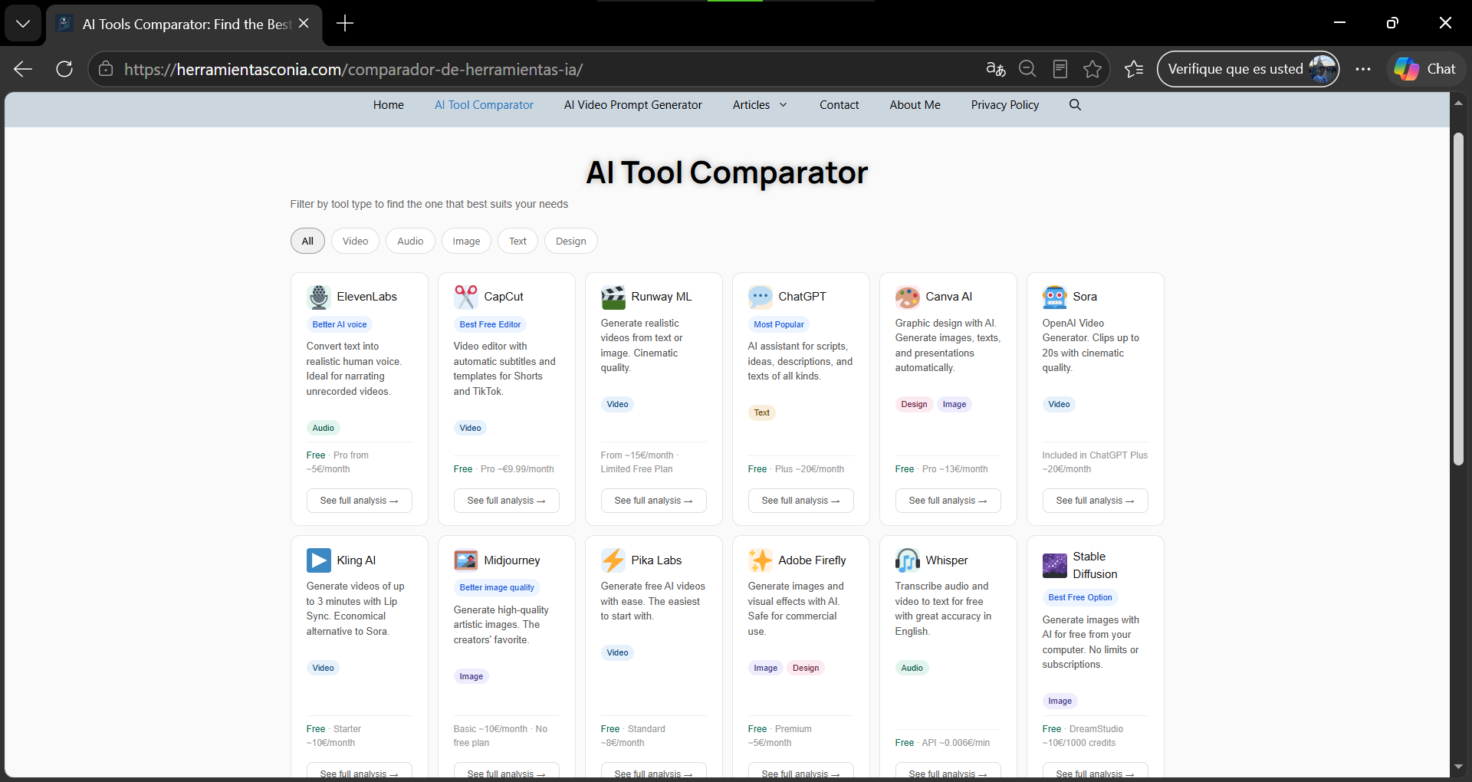The height and width of the screenshot is (782, 1472).
Task: Click the Verifique que es usted profile button
Action: (1248, 69)
